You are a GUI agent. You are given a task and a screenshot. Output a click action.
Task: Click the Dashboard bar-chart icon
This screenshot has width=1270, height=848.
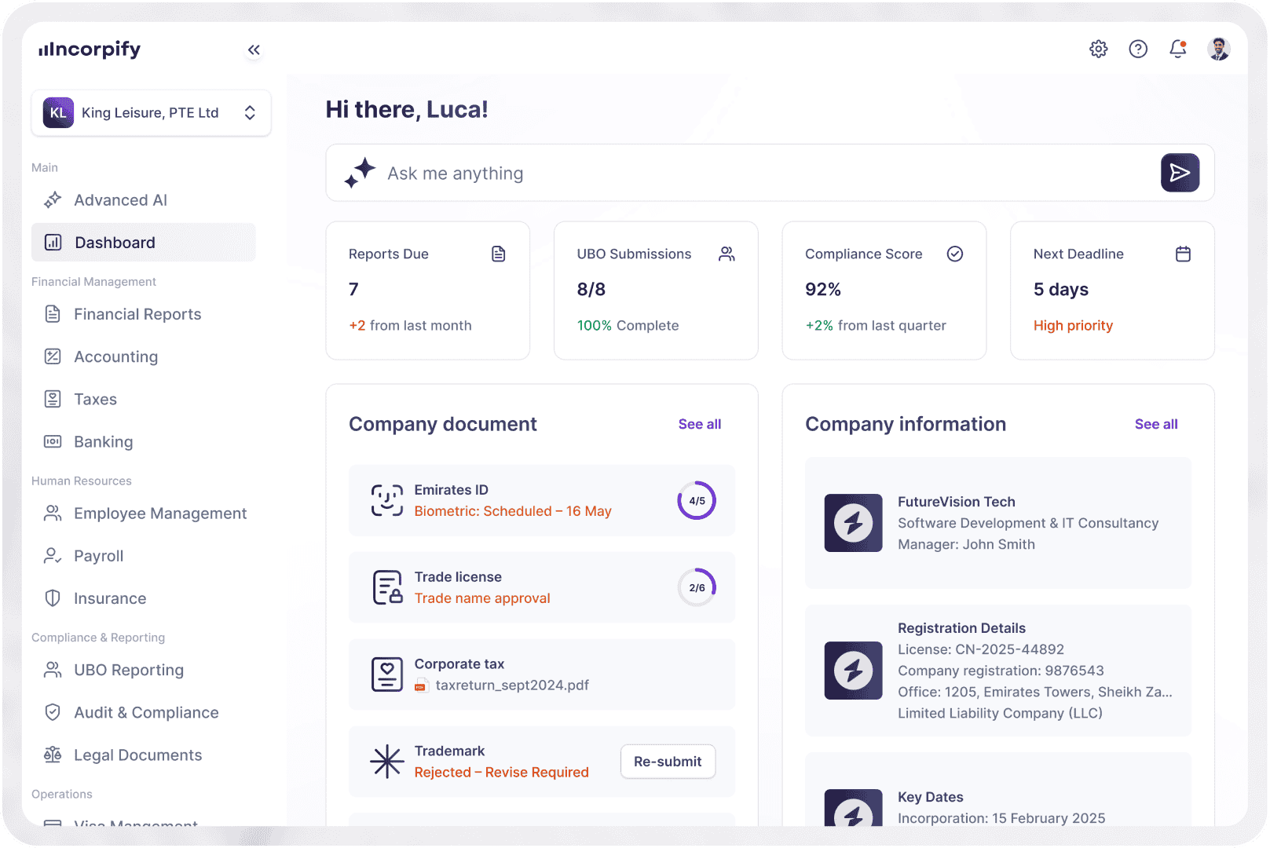tap(52, 243)
